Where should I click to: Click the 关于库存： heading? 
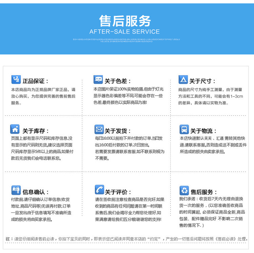[x=36, y=131]
